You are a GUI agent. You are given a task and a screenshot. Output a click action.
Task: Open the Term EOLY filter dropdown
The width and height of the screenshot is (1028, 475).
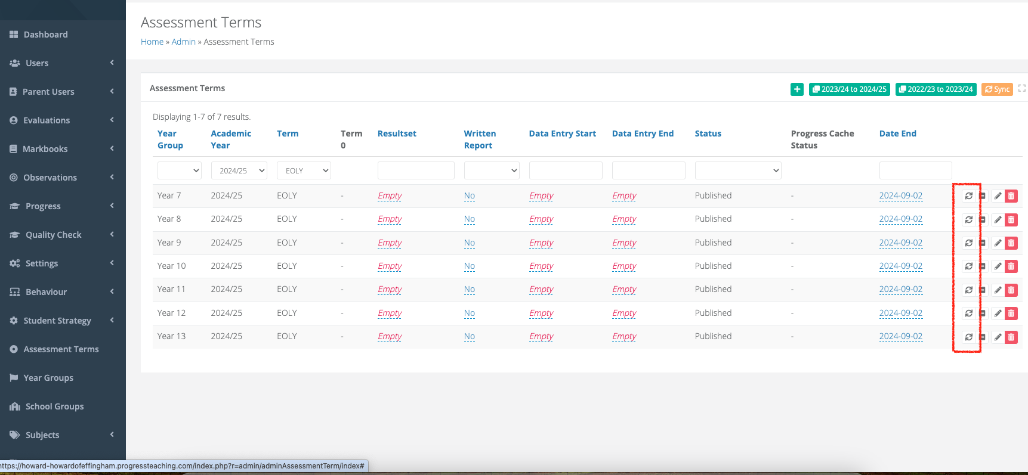click(304, 170)
